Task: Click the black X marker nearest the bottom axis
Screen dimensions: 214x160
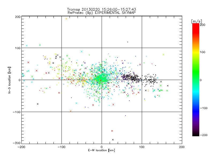Action: tap(113, 140)
